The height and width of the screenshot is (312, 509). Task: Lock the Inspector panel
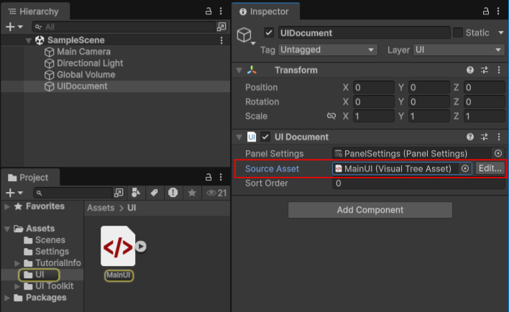point(482,12)
